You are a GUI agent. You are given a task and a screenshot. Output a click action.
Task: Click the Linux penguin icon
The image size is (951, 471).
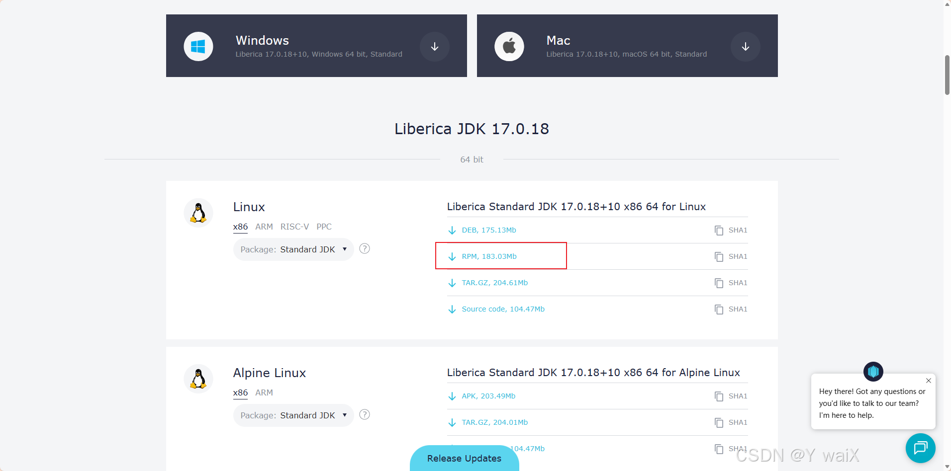click(x=198, y=213)
